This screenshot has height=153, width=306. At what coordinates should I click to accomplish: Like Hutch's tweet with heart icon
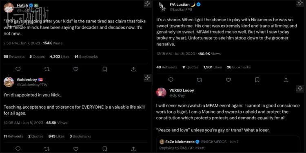[x=76, y=69]
